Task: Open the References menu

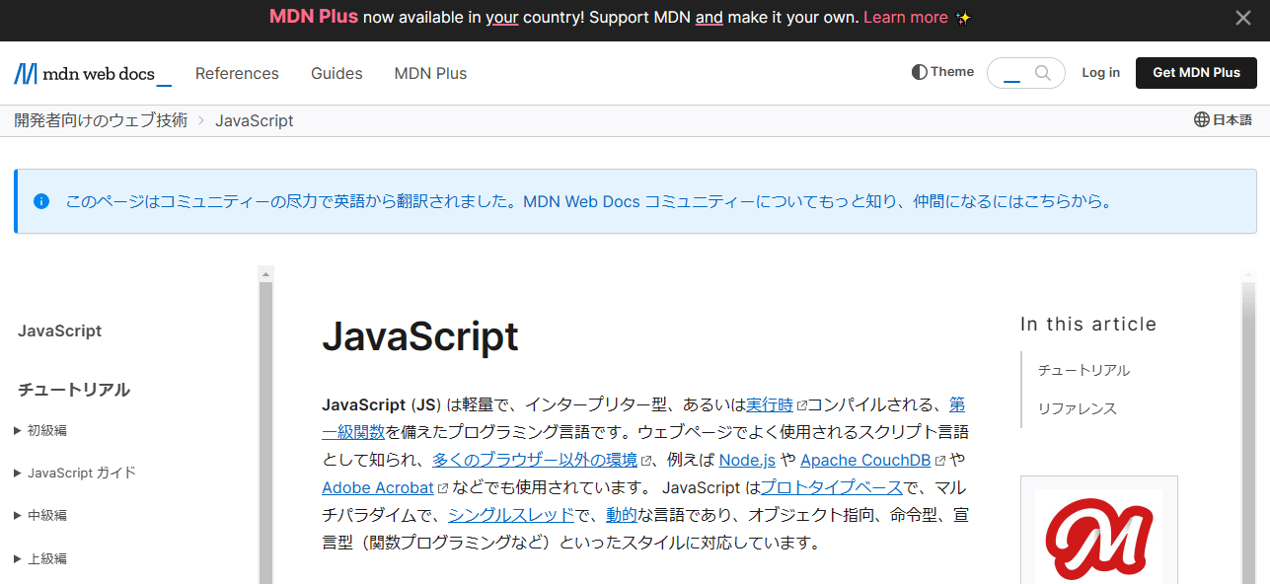Action: [x=237, y=74]
